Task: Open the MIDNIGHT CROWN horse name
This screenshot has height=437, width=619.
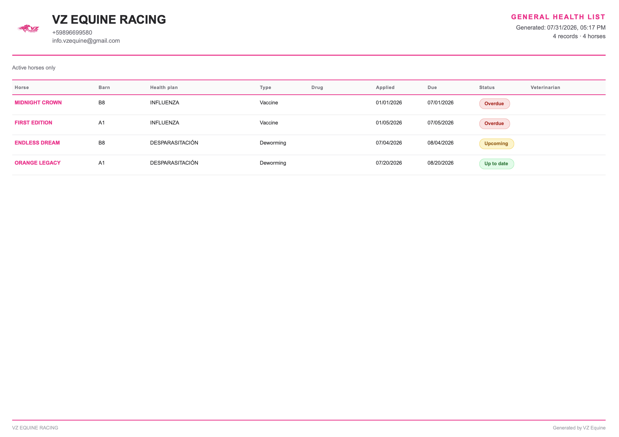Action: [38, 102]
